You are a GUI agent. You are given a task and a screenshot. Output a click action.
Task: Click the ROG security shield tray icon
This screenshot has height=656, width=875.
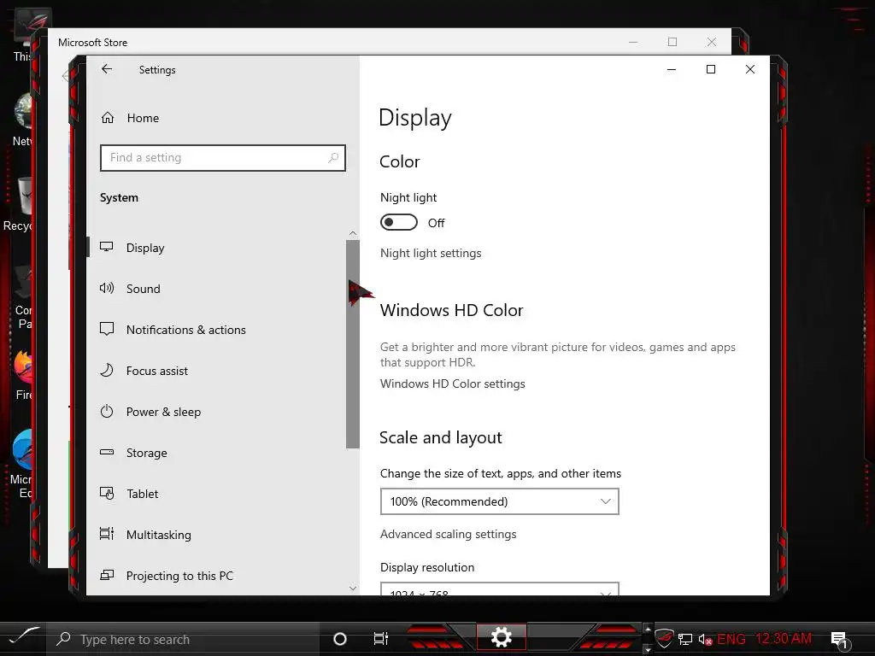coord(664,638)
